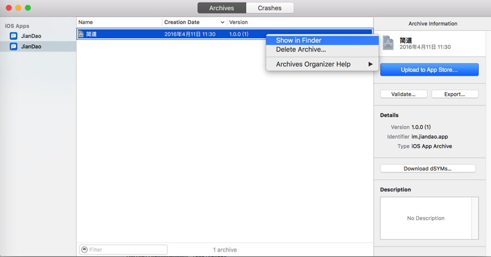The image size is (491, 257).
Task: Click the archive file icon in list row
Action: pos(81,34)
